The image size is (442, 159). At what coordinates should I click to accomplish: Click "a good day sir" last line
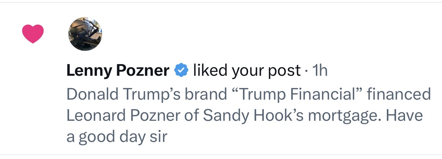tap(116, 138)
